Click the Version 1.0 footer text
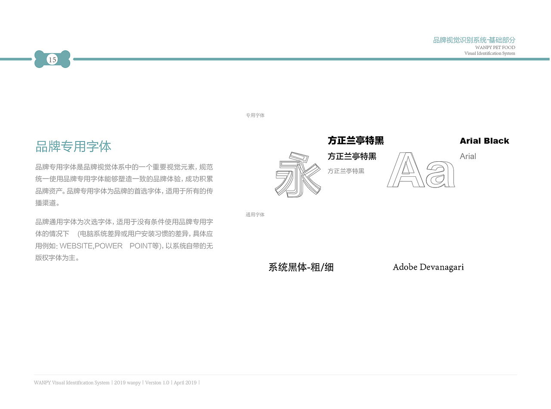 point(157,382)
